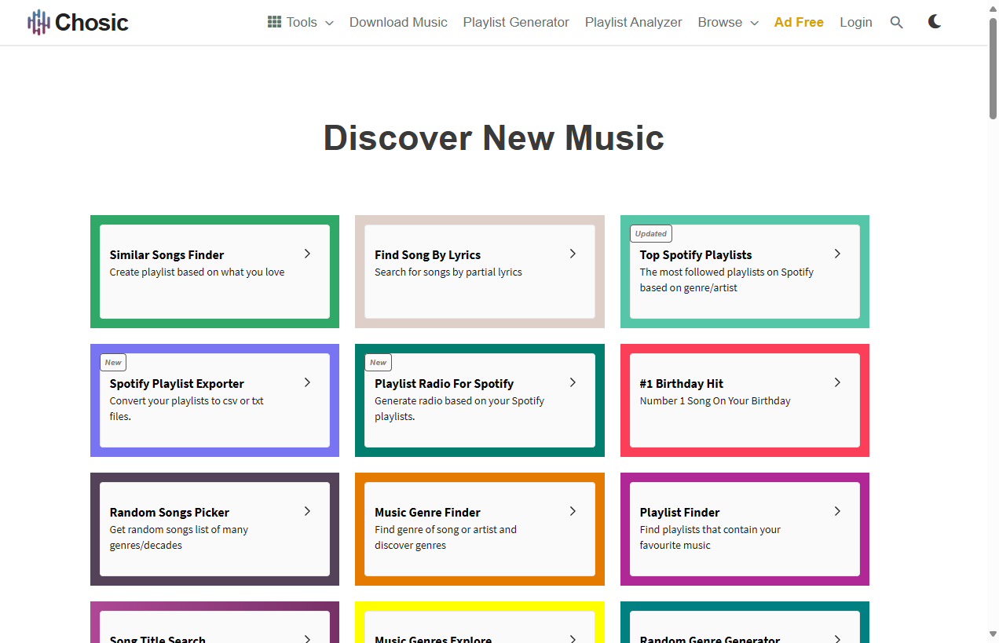Viewport: 999px width, 643px height.
Task: Open Spotify Playlist Exporter card title
Action: pyautogui.click(x=177, y=383)
